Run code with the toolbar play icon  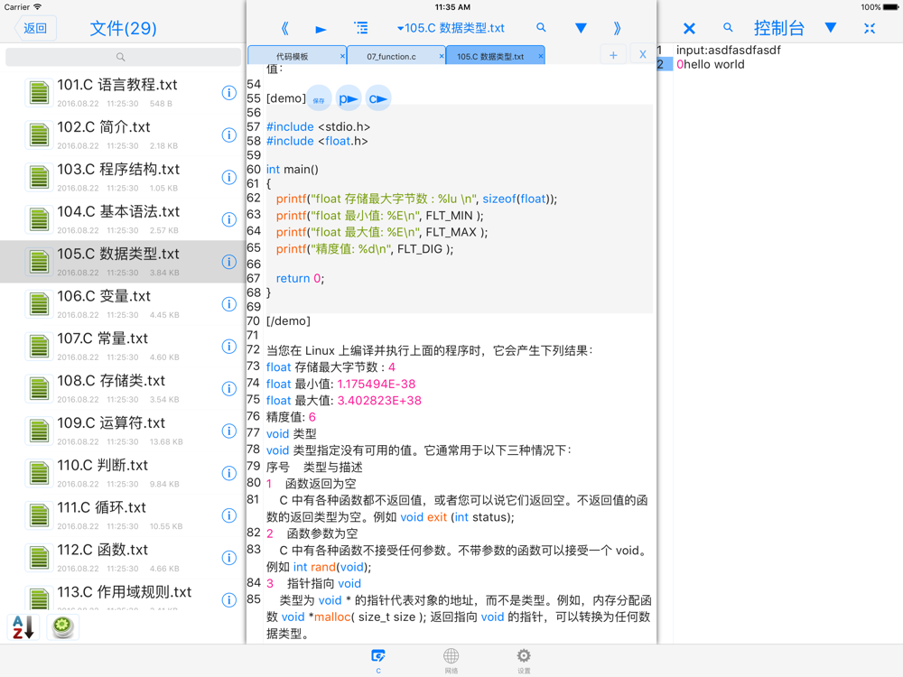click(x=321, y=29)
